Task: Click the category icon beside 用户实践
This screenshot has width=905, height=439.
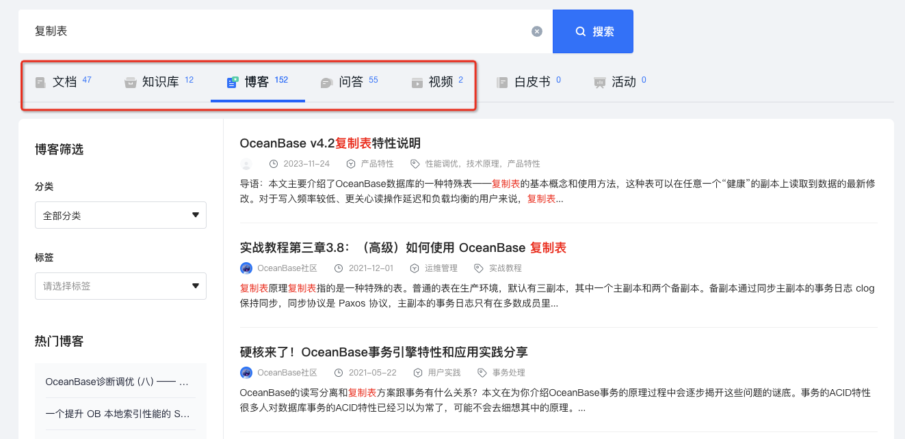Action: tap(418, 373)
